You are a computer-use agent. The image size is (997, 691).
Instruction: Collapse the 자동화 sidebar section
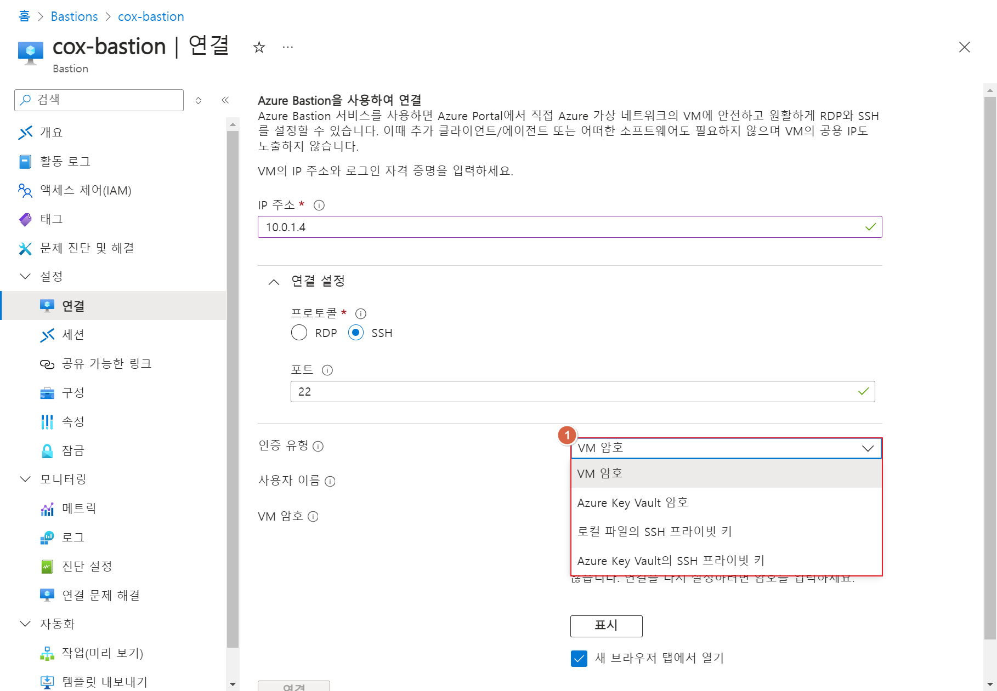coord(25,624)
